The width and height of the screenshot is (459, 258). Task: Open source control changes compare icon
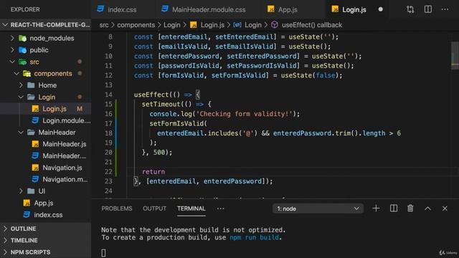410,9
